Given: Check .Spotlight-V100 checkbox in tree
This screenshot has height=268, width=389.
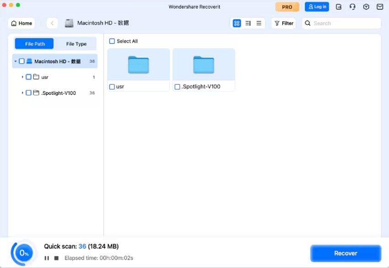Looking at the screenshot, I should 28,93.
